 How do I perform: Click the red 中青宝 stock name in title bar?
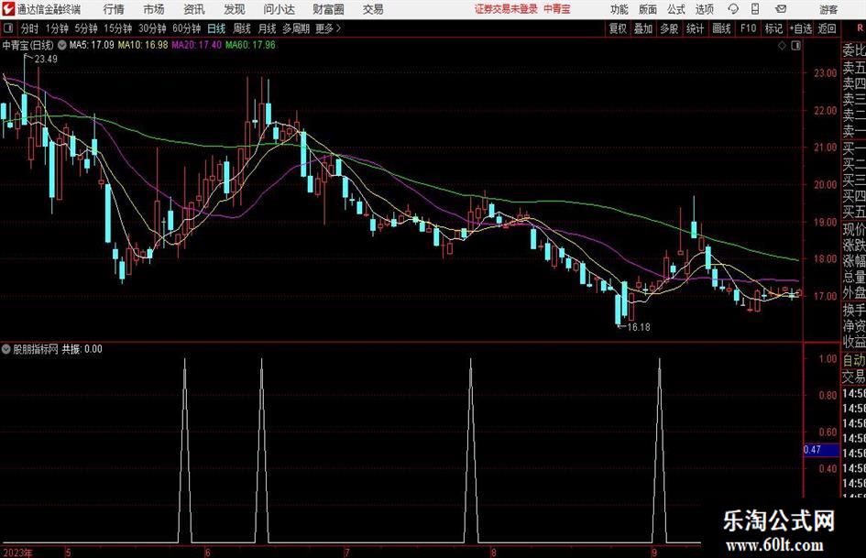coord(557,9)
